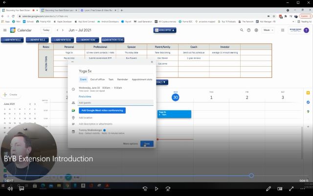
Task: Go to previous week arrow
Action: (x=58, y=30)
